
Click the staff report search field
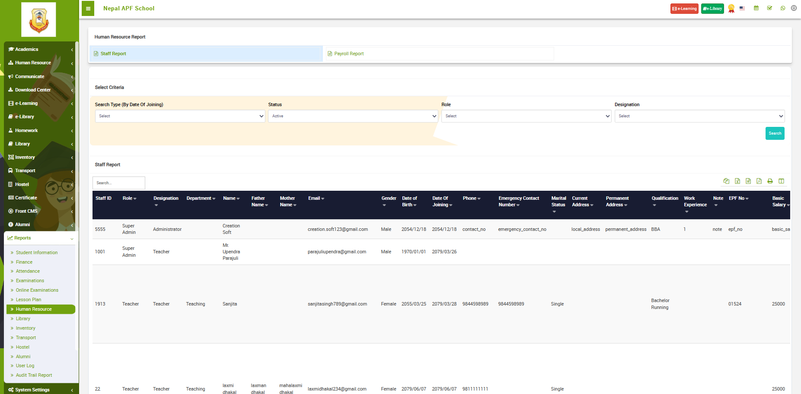tap(119, 183)
